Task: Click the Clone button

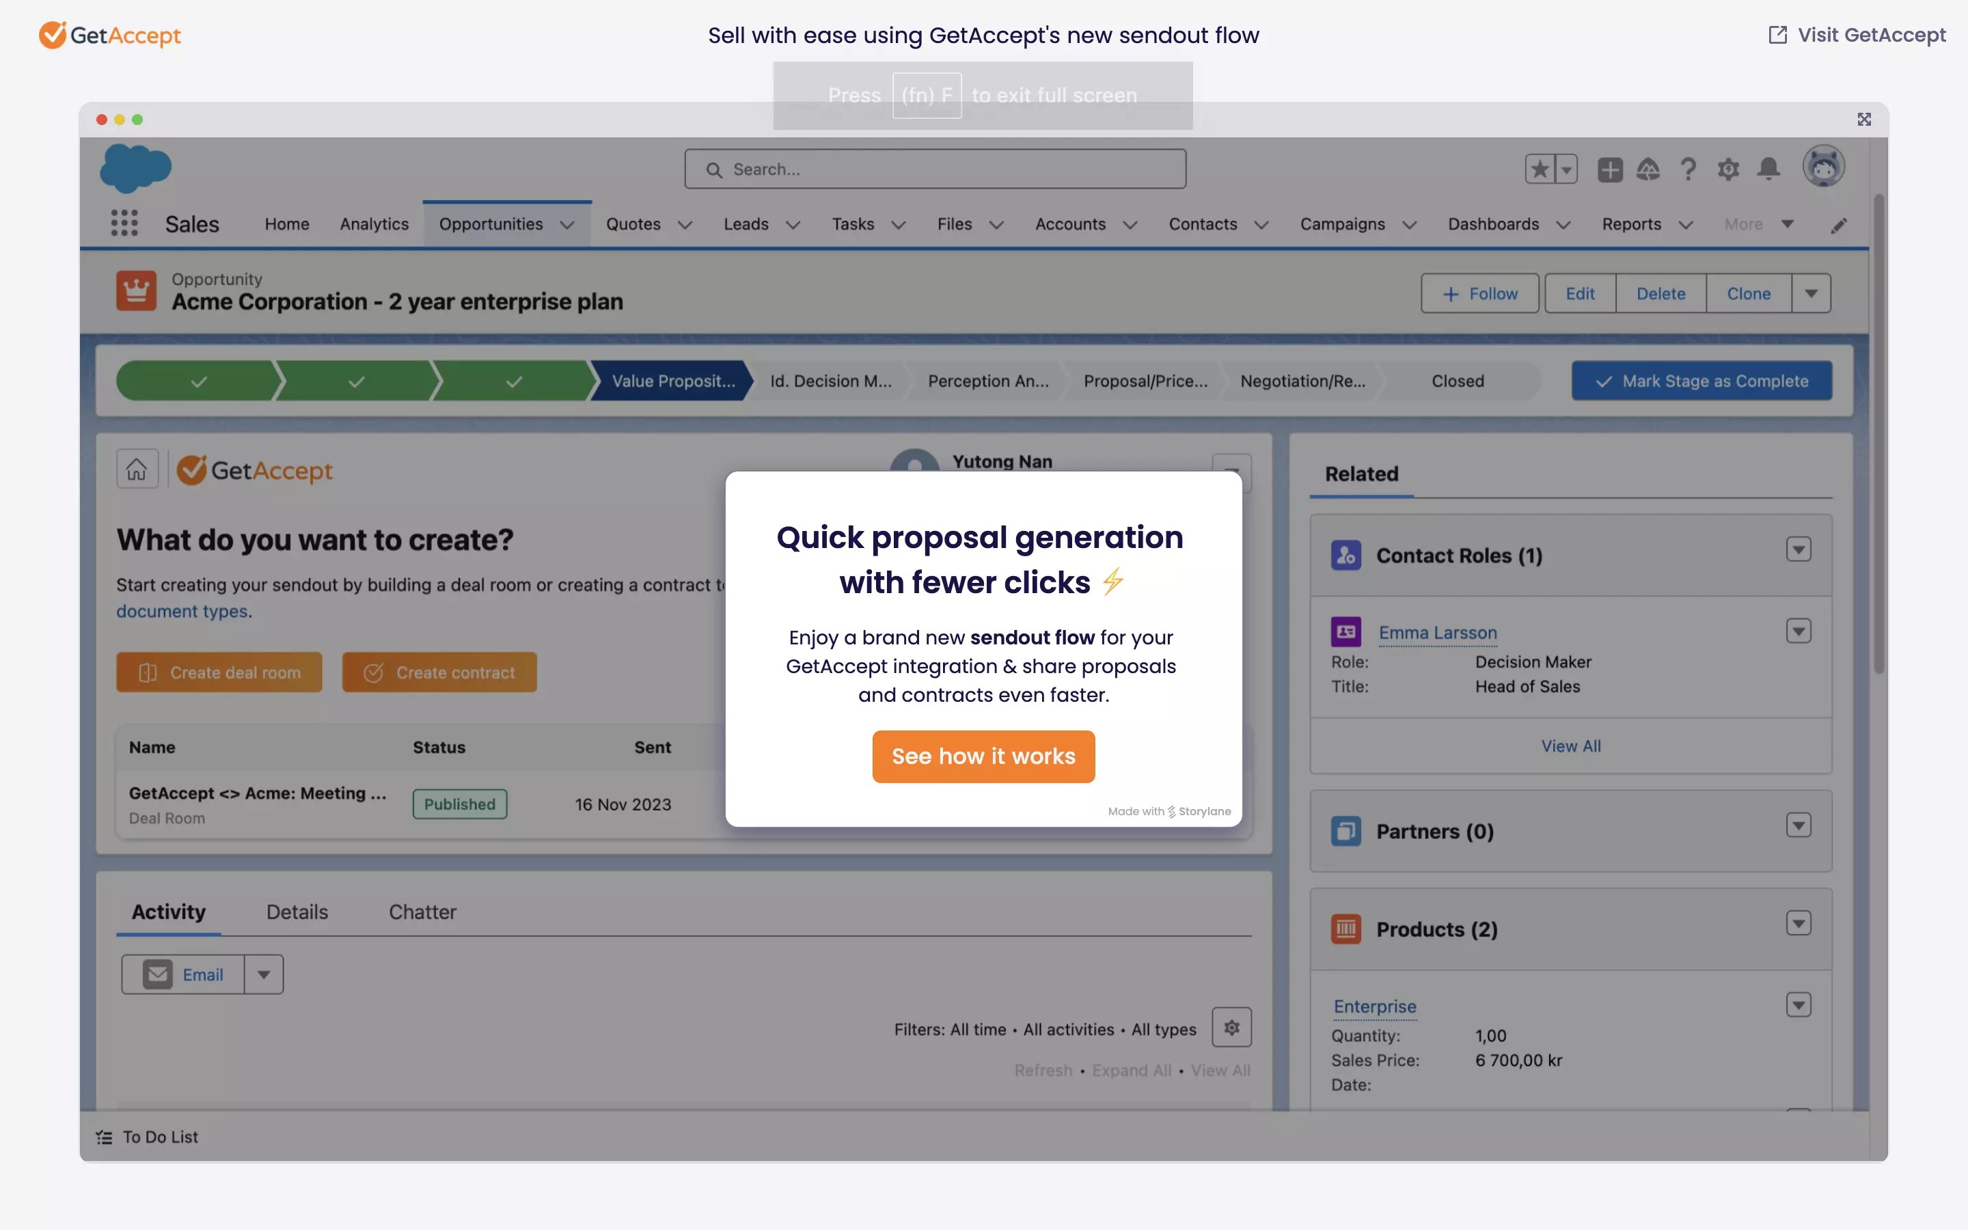Action: [1749, 294]
